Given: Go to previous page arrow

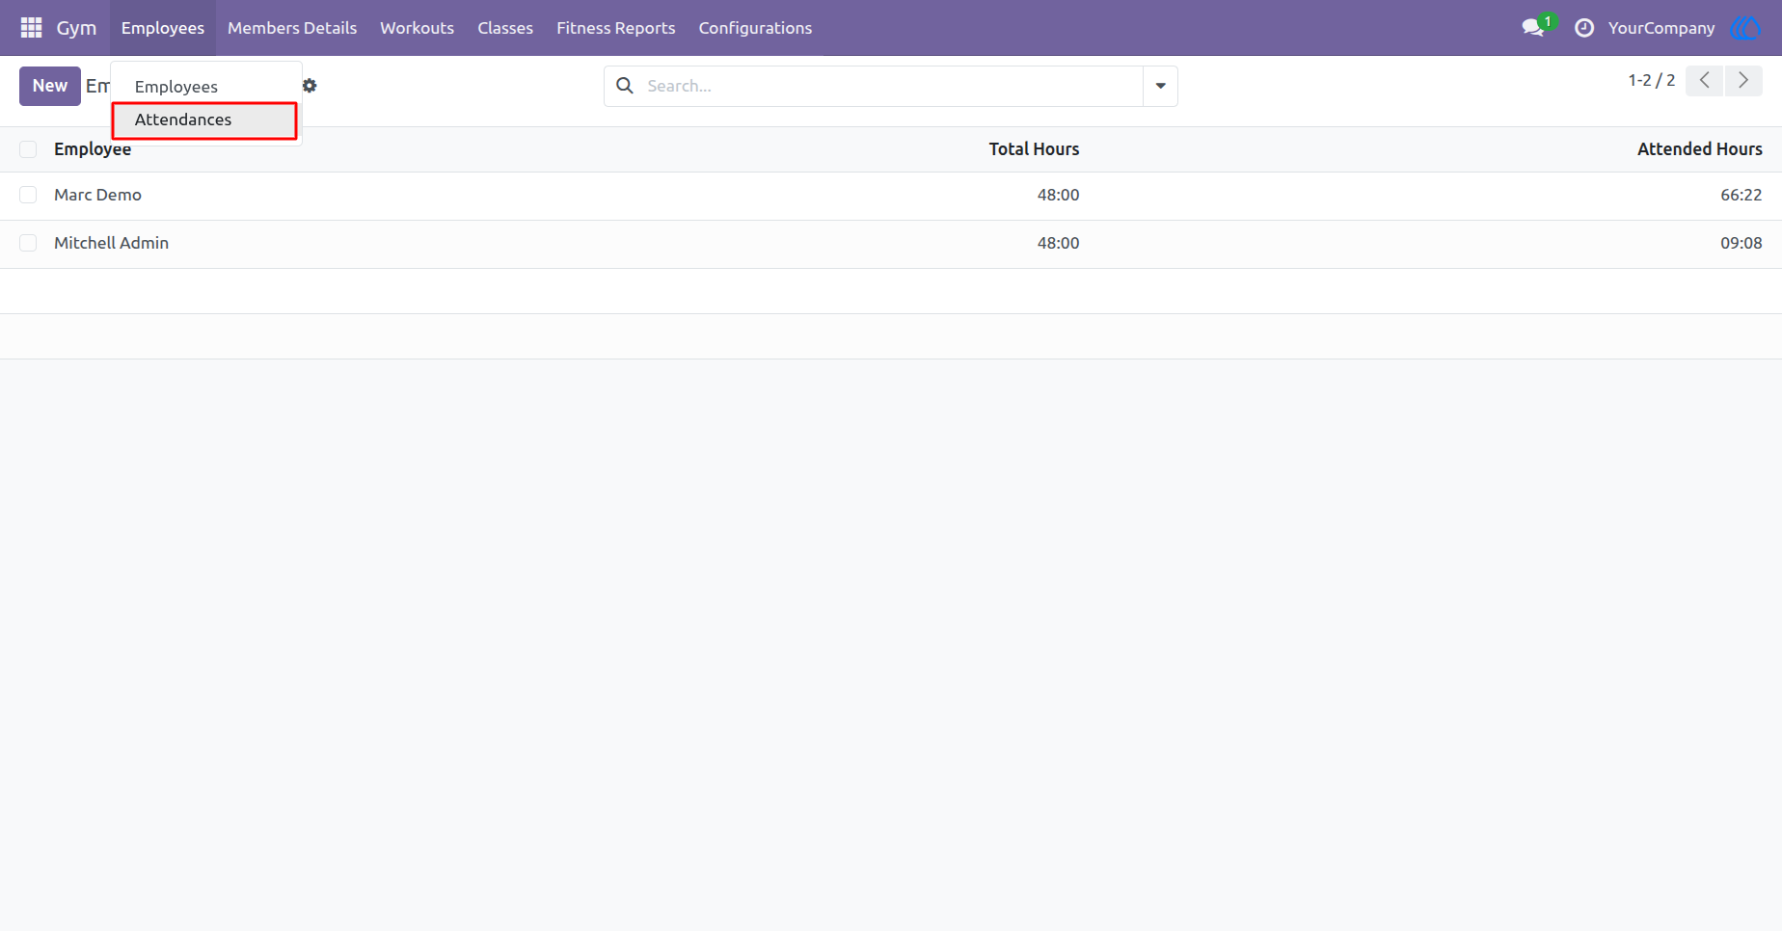Looking at the screenshot, I should (x=1705, y=81).
